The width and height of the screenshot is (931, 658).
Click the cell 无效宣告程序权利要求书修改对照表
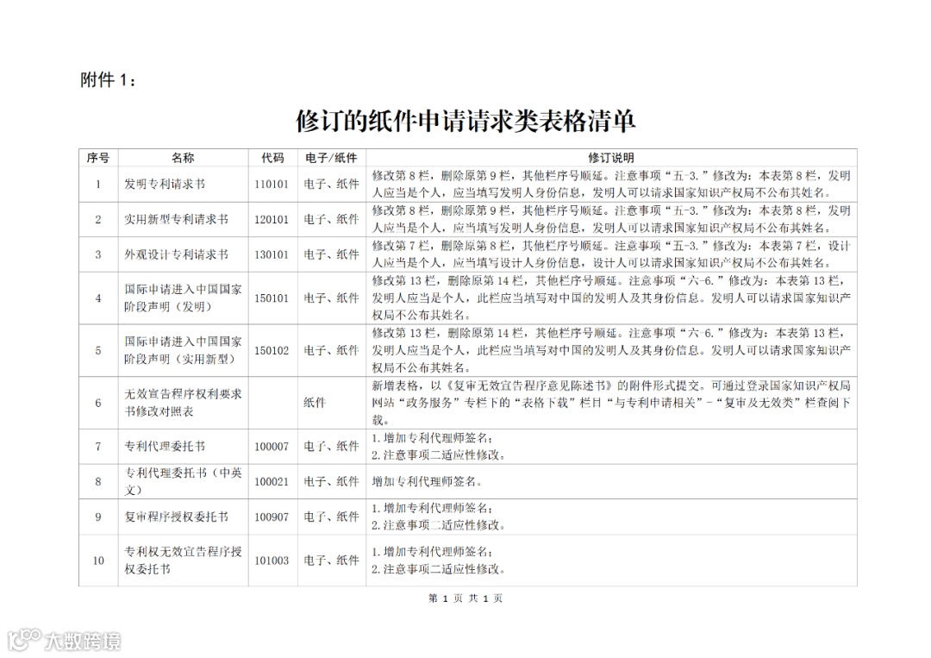tap(183, 402)
